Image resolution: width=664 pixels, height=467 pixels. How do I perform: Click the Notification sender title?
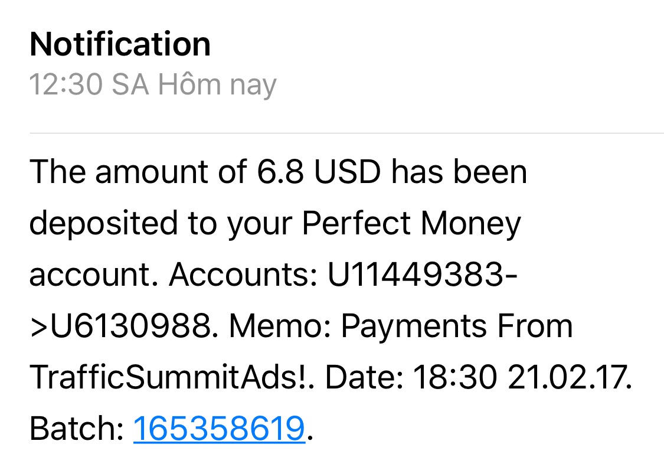tap(120, 44)
